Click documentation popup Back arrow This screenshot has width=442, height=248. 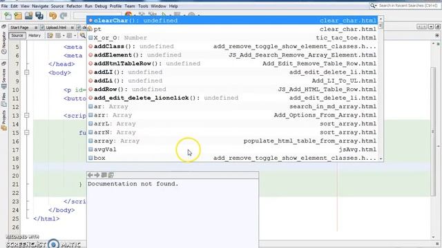[90, 175]
